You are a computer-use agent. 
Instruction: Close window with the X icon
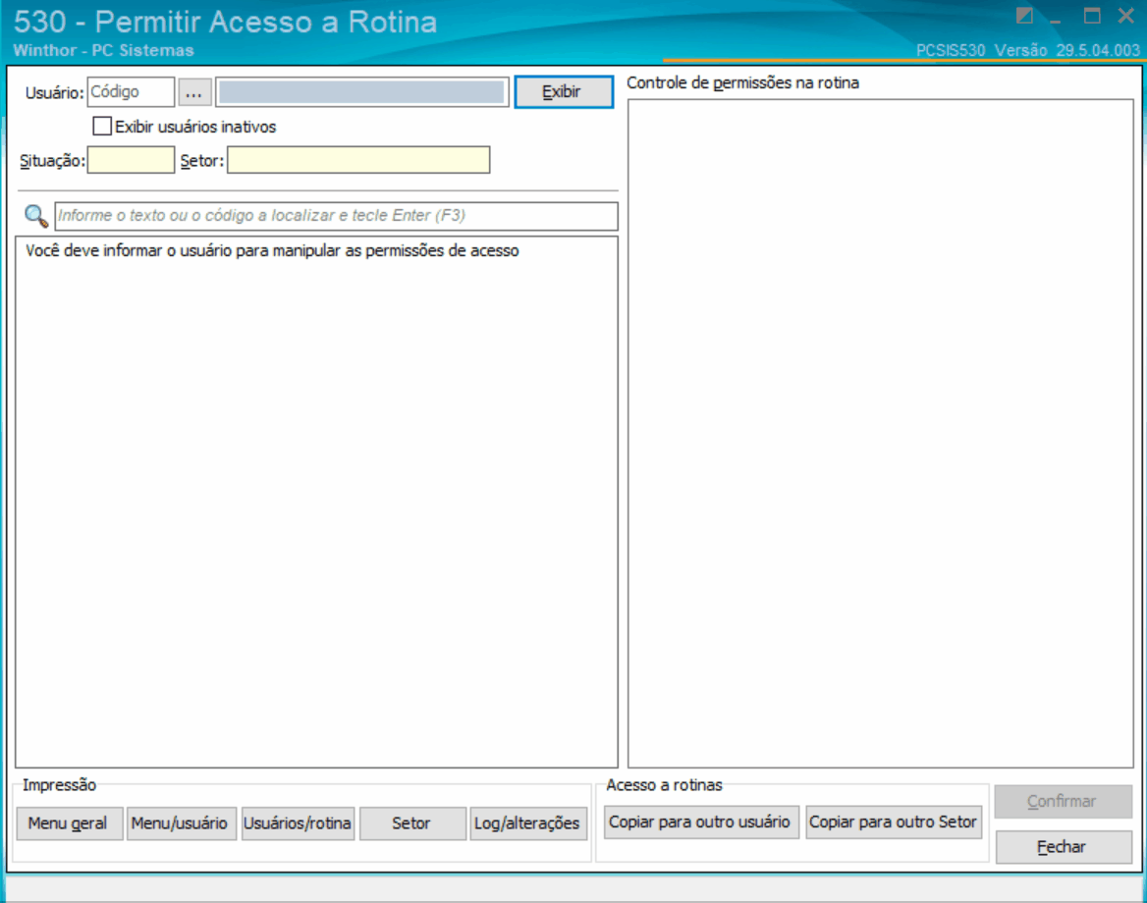[x=1126, y=16]
